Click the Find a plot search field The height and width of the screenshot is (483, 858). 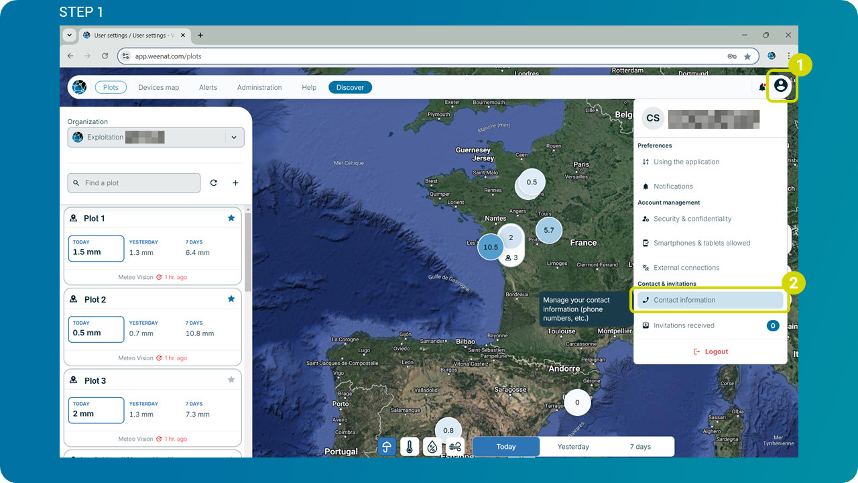[x=133, y=182]
